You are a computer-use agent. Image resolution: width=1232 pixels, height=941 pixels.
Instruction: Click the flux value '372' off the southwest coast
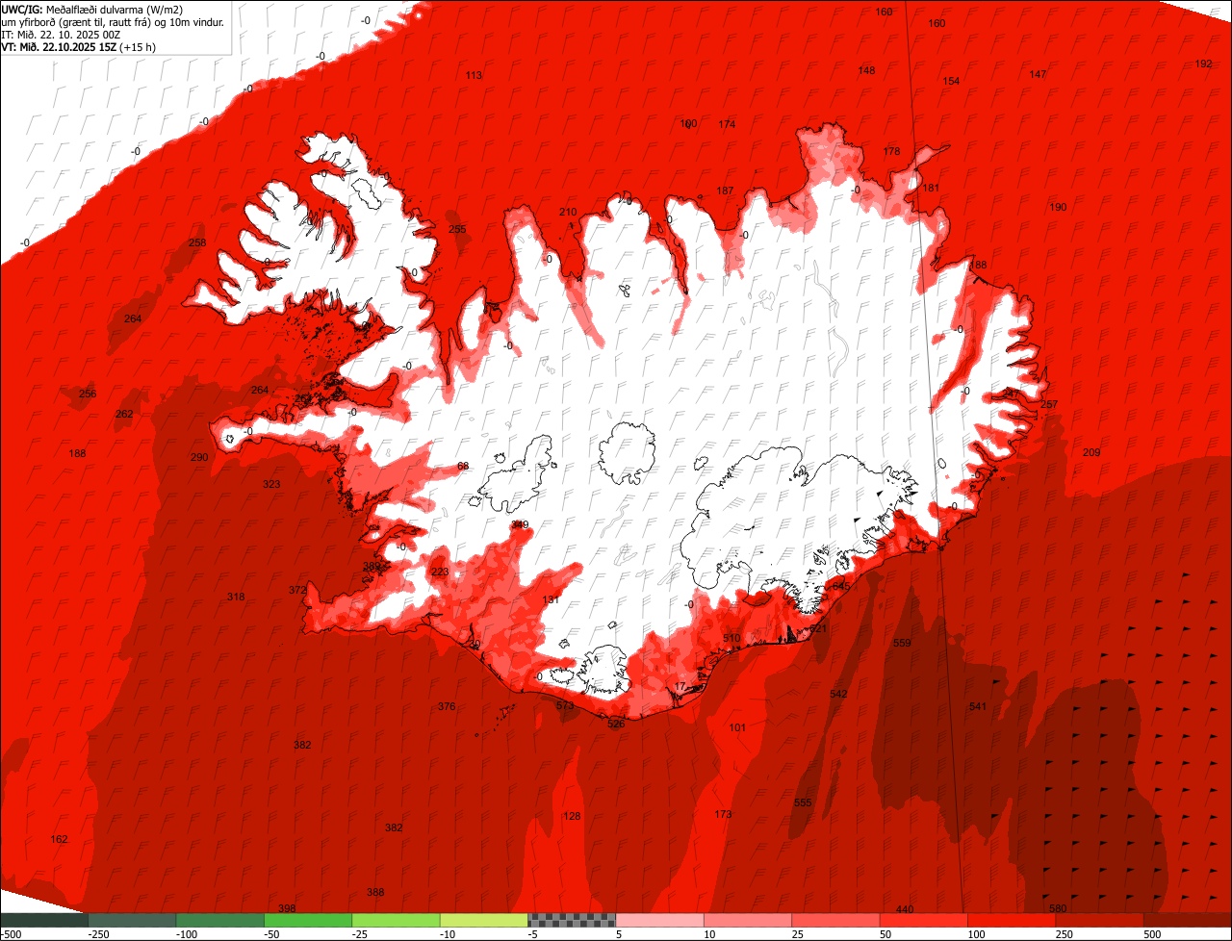coord(297,590)
